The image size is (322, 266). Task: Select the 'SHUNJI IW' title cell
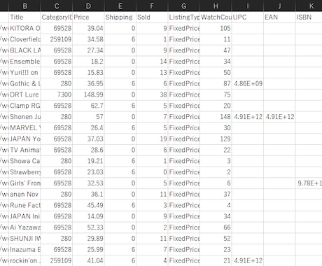click(24, 239)
